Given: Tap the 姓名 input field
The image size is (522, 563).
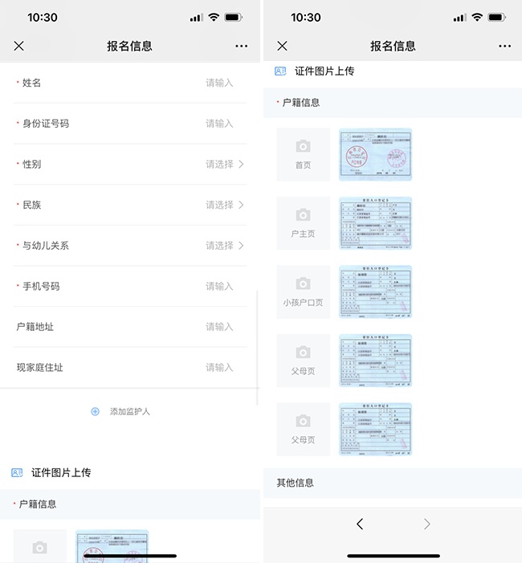Looking at the screenshot, I should 130,83.
